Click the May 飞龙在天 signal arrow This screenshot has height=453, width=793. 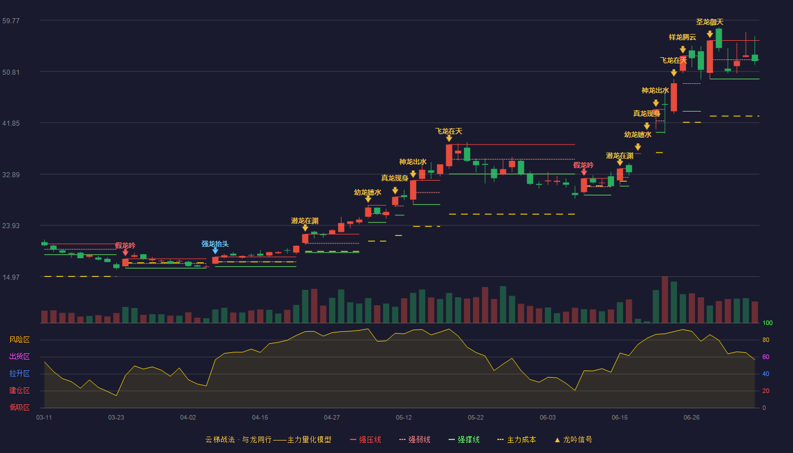pos(449,138)
